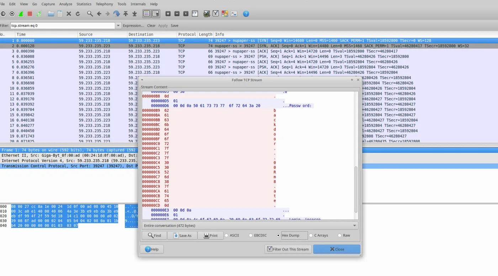This screenshot has width=498, height=276.
Task: Start a new live capture (green fin)
Action: pos(21,14)
